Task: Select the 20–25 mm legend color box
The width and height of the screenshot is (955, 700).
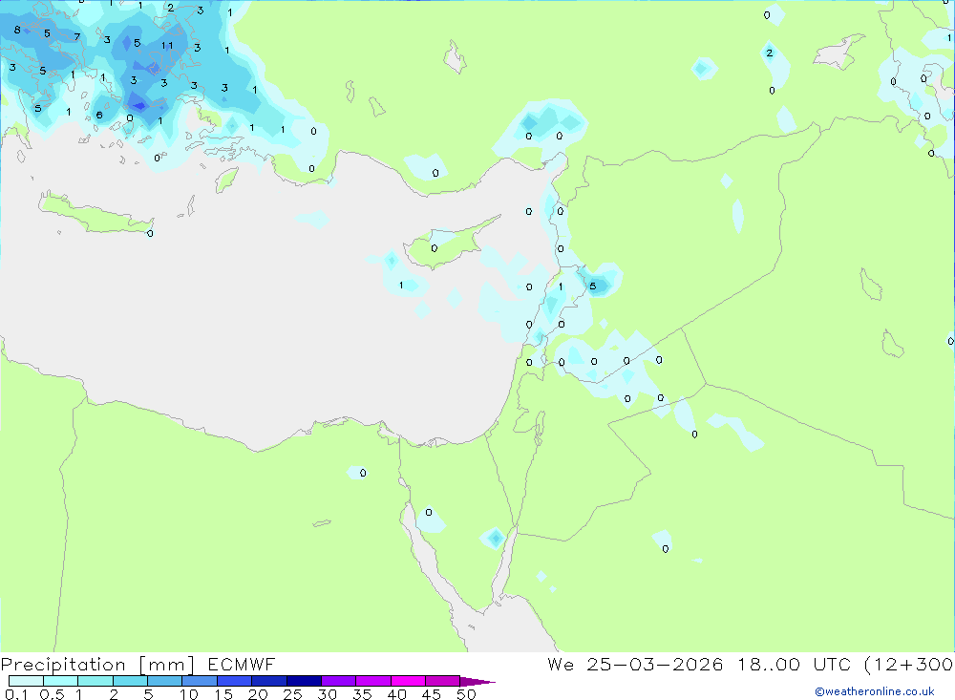Action: [268, 681]
